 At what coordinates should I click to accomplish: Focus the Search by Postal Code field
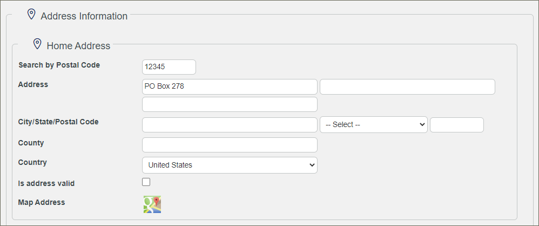click(x=169, y=67)
